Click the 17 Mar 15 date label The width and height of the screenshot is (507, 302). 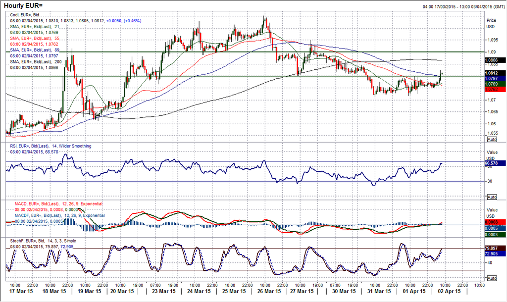pos(21,291)
